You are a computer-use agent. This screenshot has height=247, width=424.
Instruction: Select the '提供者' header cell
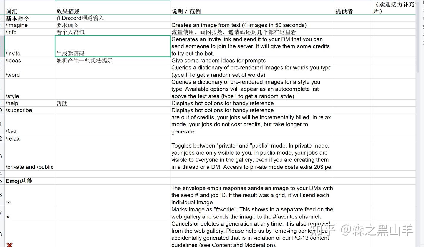353,8
